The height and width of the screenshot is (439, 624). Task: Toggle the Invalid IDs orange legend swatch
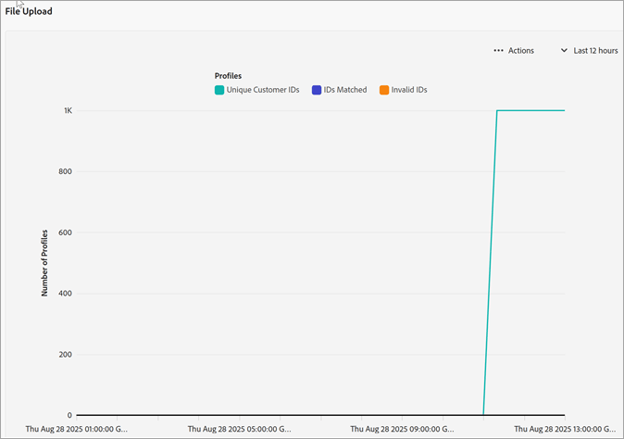(384, 90)
